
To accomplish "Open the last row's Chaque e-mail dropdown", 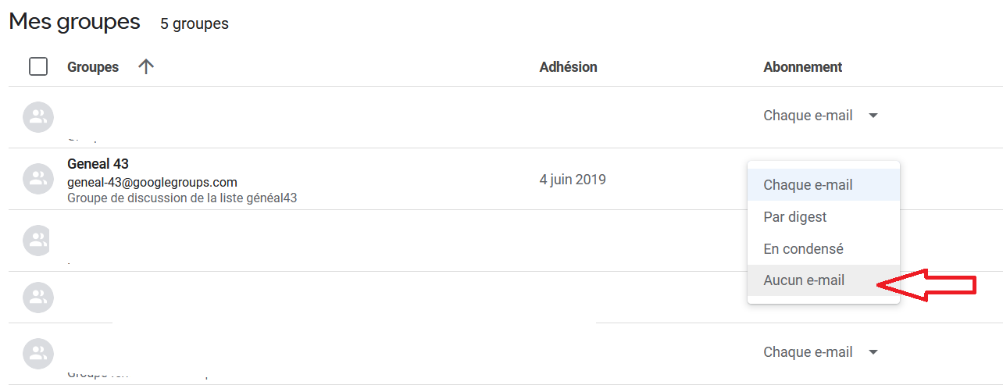I will click(x=820, y=352).
